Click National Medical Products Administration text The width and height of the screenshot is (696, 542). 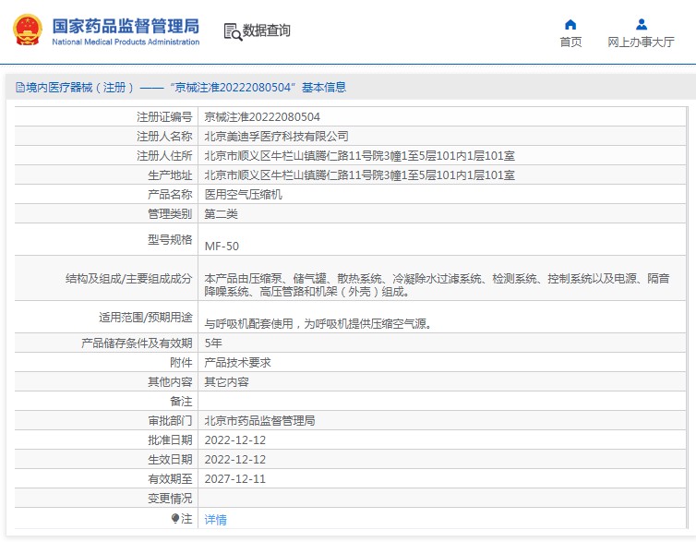pos(126,42)
